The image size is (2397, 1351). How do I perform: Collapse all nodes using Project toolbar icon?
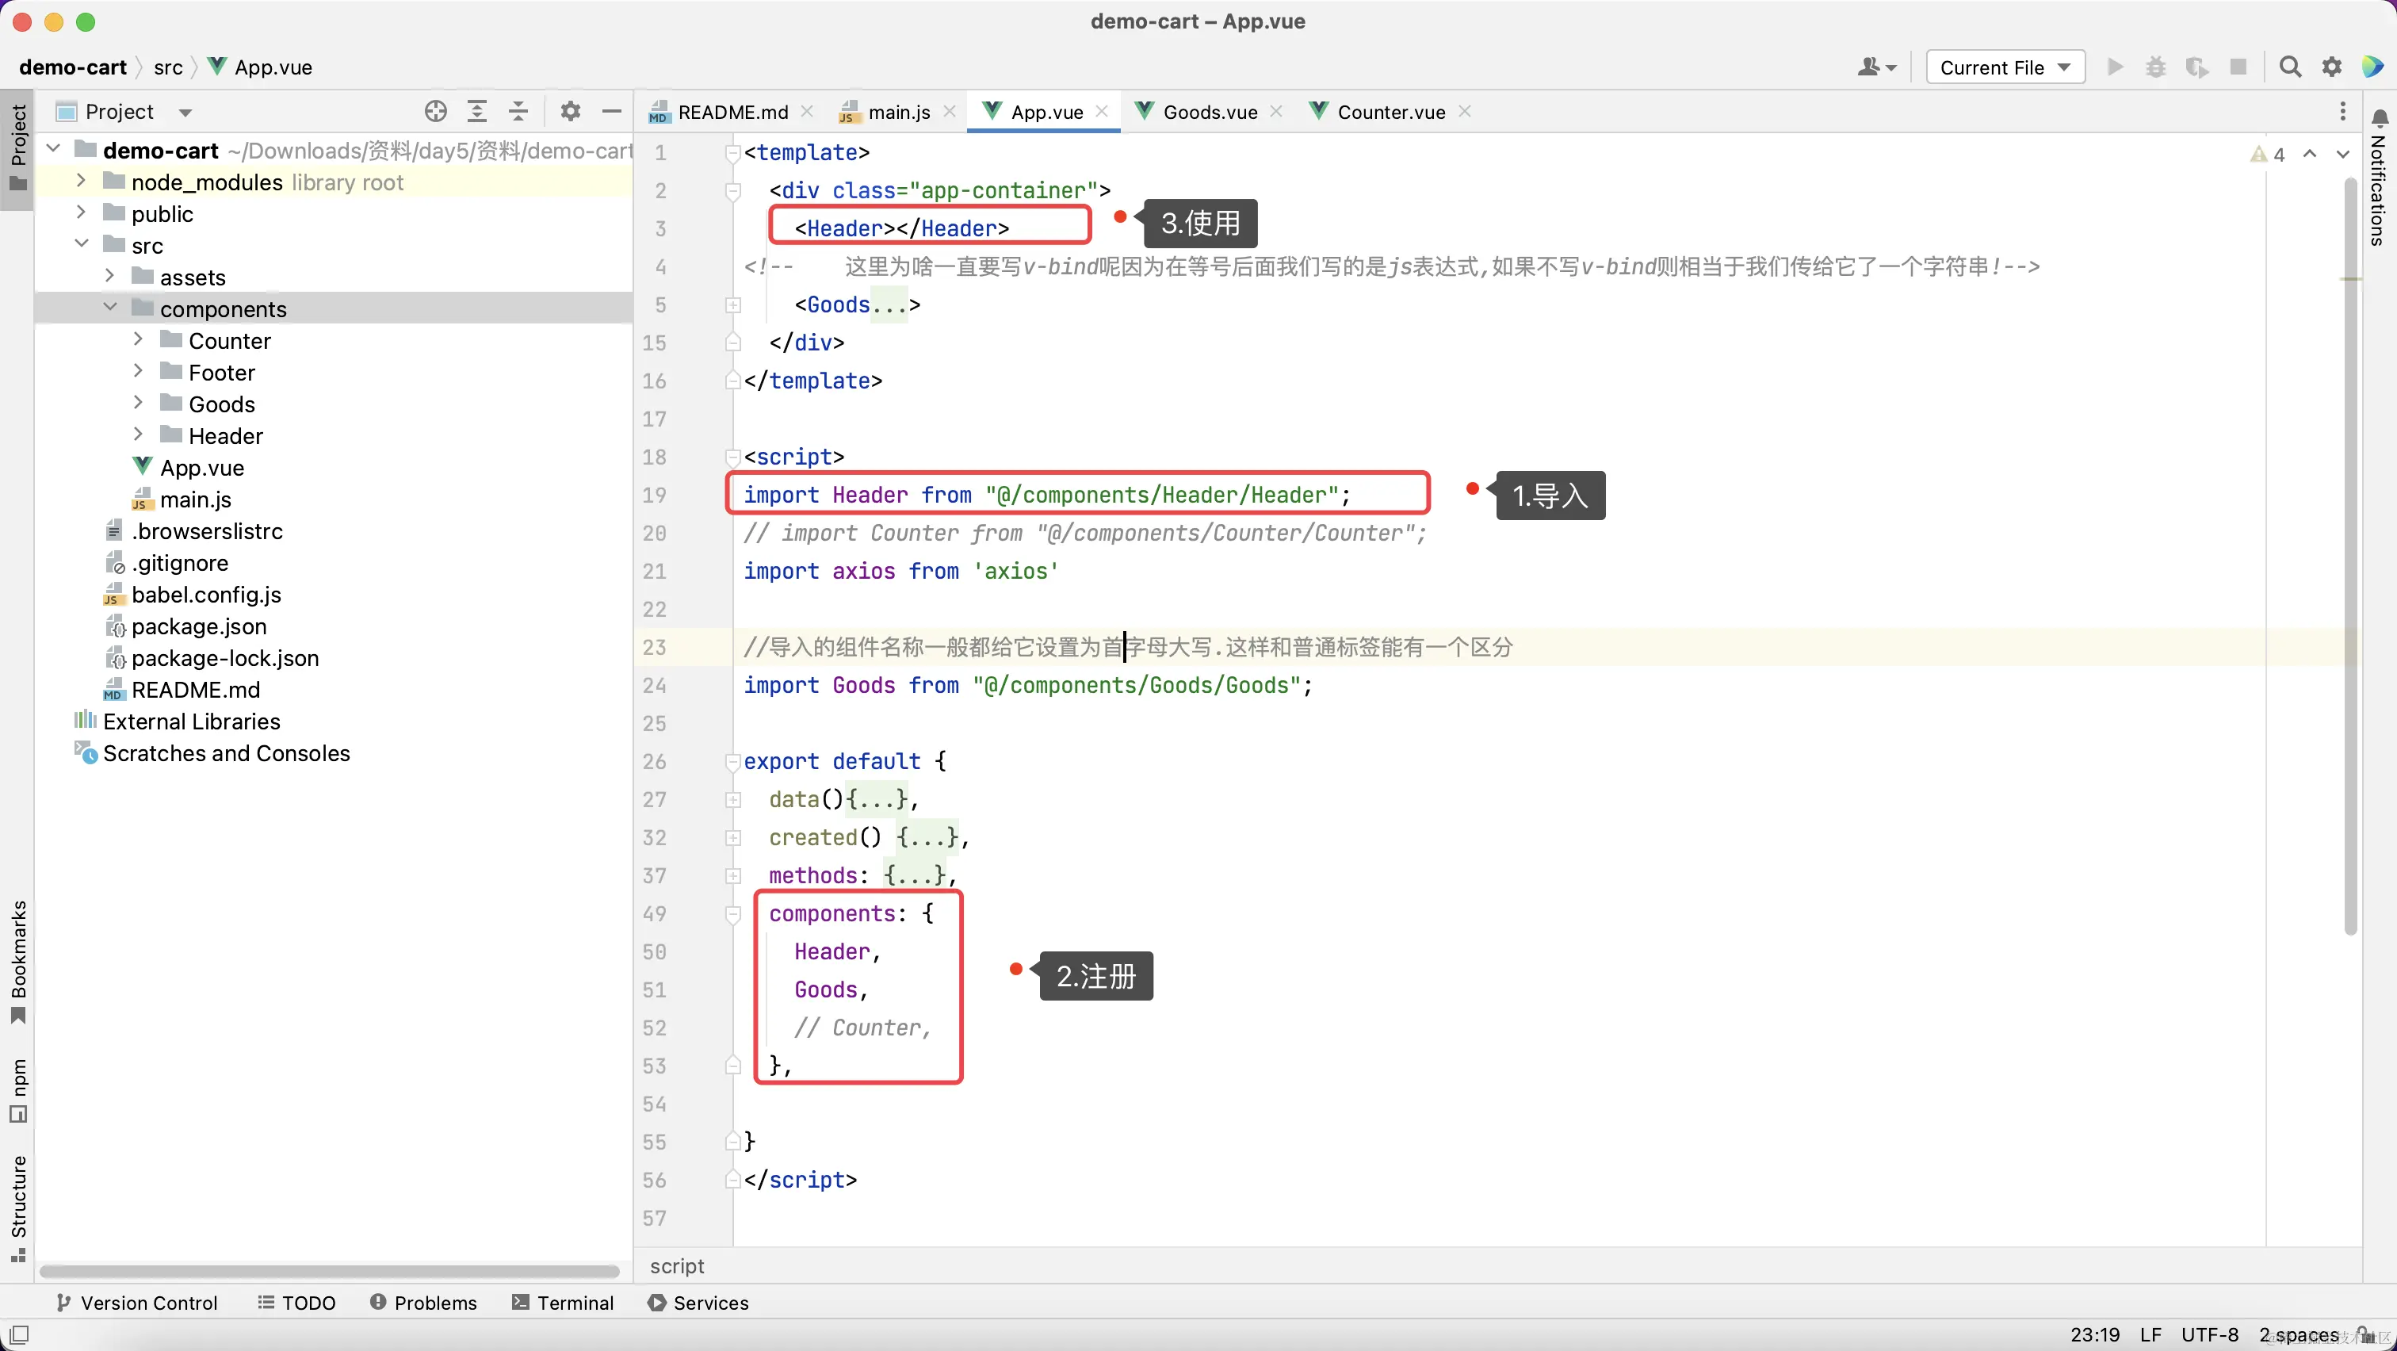519,111
